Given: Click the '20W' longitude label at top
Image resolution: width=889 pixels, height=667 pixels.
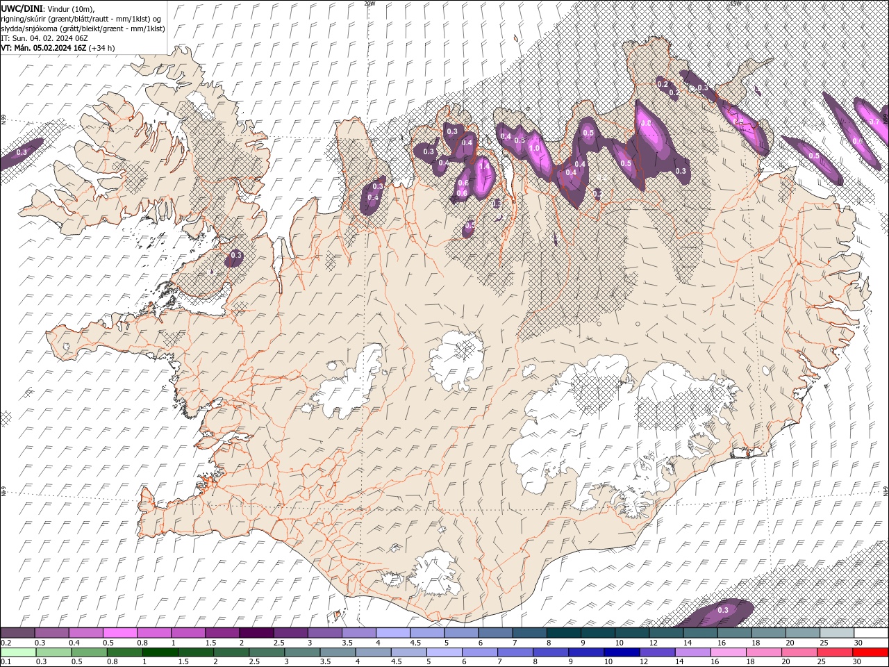Looking at the screenshot, I should click(369, 3).
